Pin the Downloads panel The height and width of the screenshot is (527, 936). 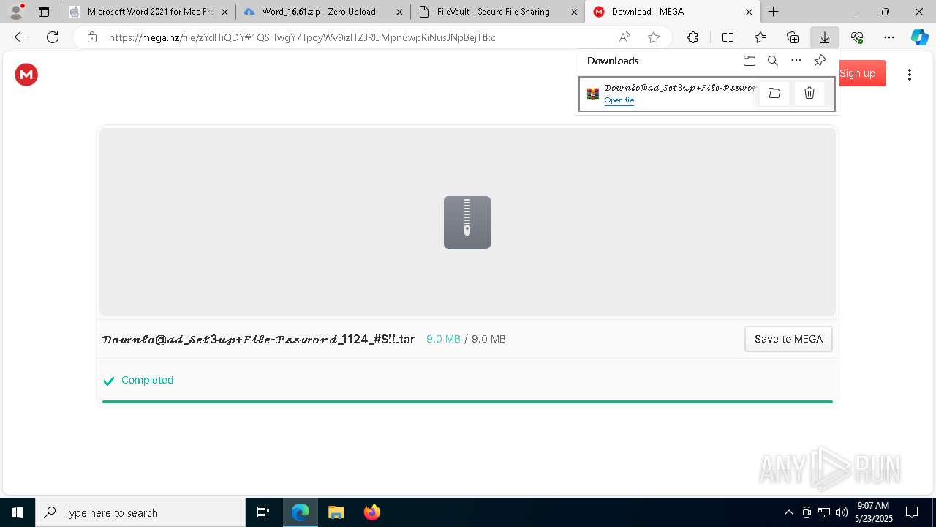click(x=820, y=61)
